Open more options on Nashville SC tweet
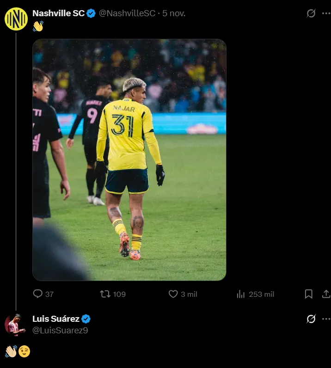Viewport: 331px width, 368px height. tap(326, 13)
